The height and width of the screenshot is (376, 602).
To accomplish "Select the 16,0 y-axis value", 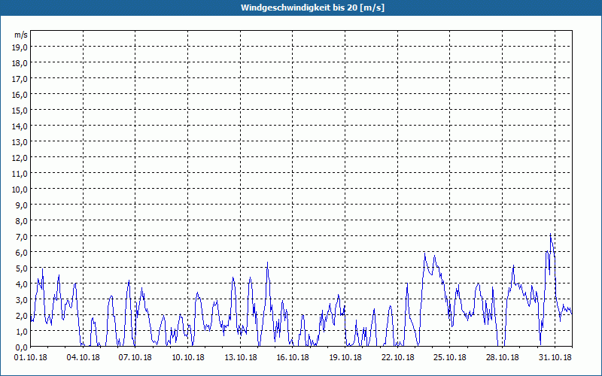I will coord(20,95).
